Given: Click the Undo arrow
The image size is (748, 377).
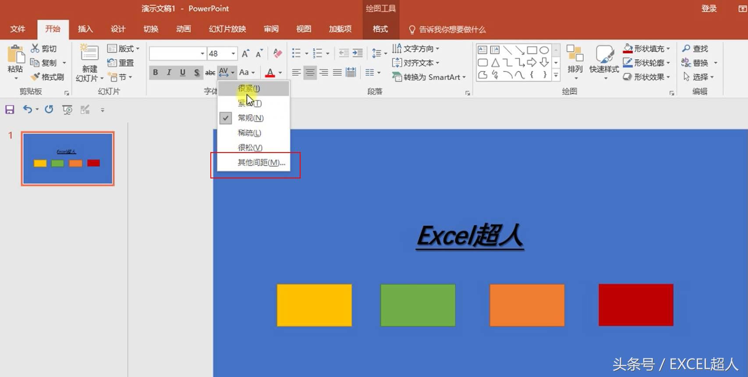Looking at the screenshot, I should pos(27,109).
